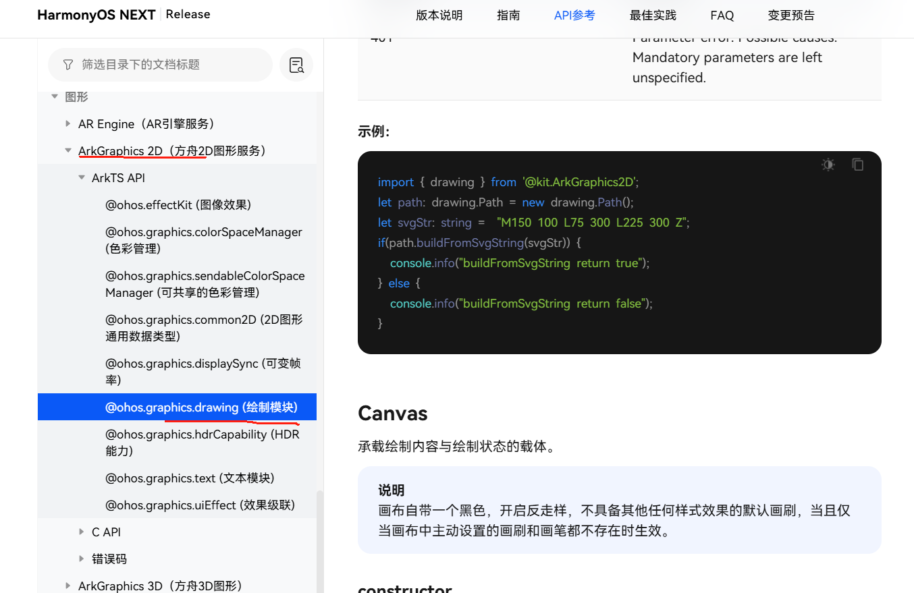Viewport: 914px width, 593px height.
Task: Expand the AR Engine tree node
Action: coord(68,124)
